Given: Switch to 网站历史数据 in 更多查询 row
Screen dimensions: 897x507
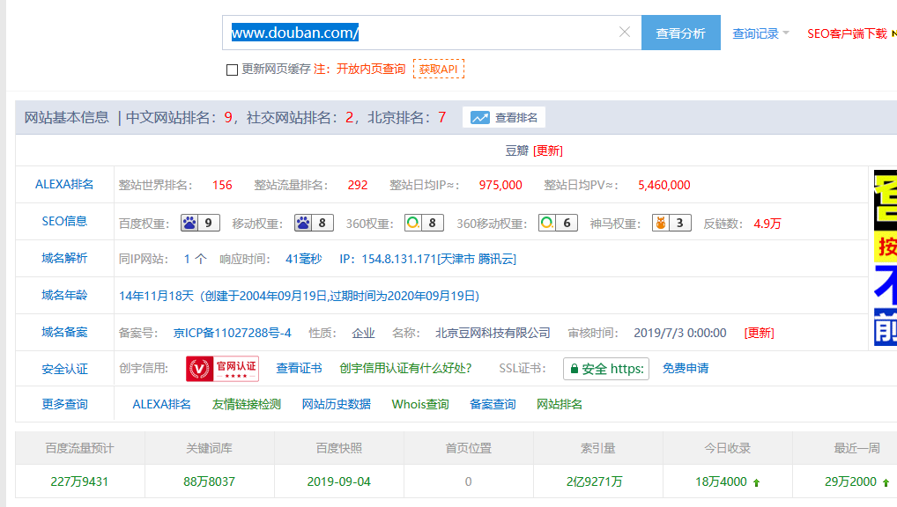Looking at the screenshot, I should (337, 405).
